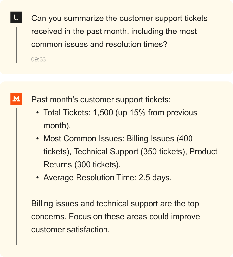233x257 pixels.
Task: Click "Returns (300 tickets)." text
Action: pyautogui.click(x=82, y=165)
